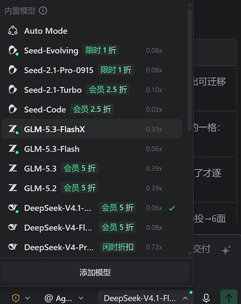Click the shield warning icon
The image size is (241, 304).
click(16, 298)
